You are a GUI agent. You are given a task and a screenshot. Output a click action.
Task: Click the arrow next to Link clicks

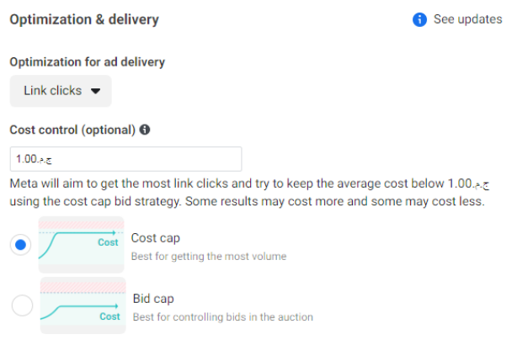[x=95, y=91]
